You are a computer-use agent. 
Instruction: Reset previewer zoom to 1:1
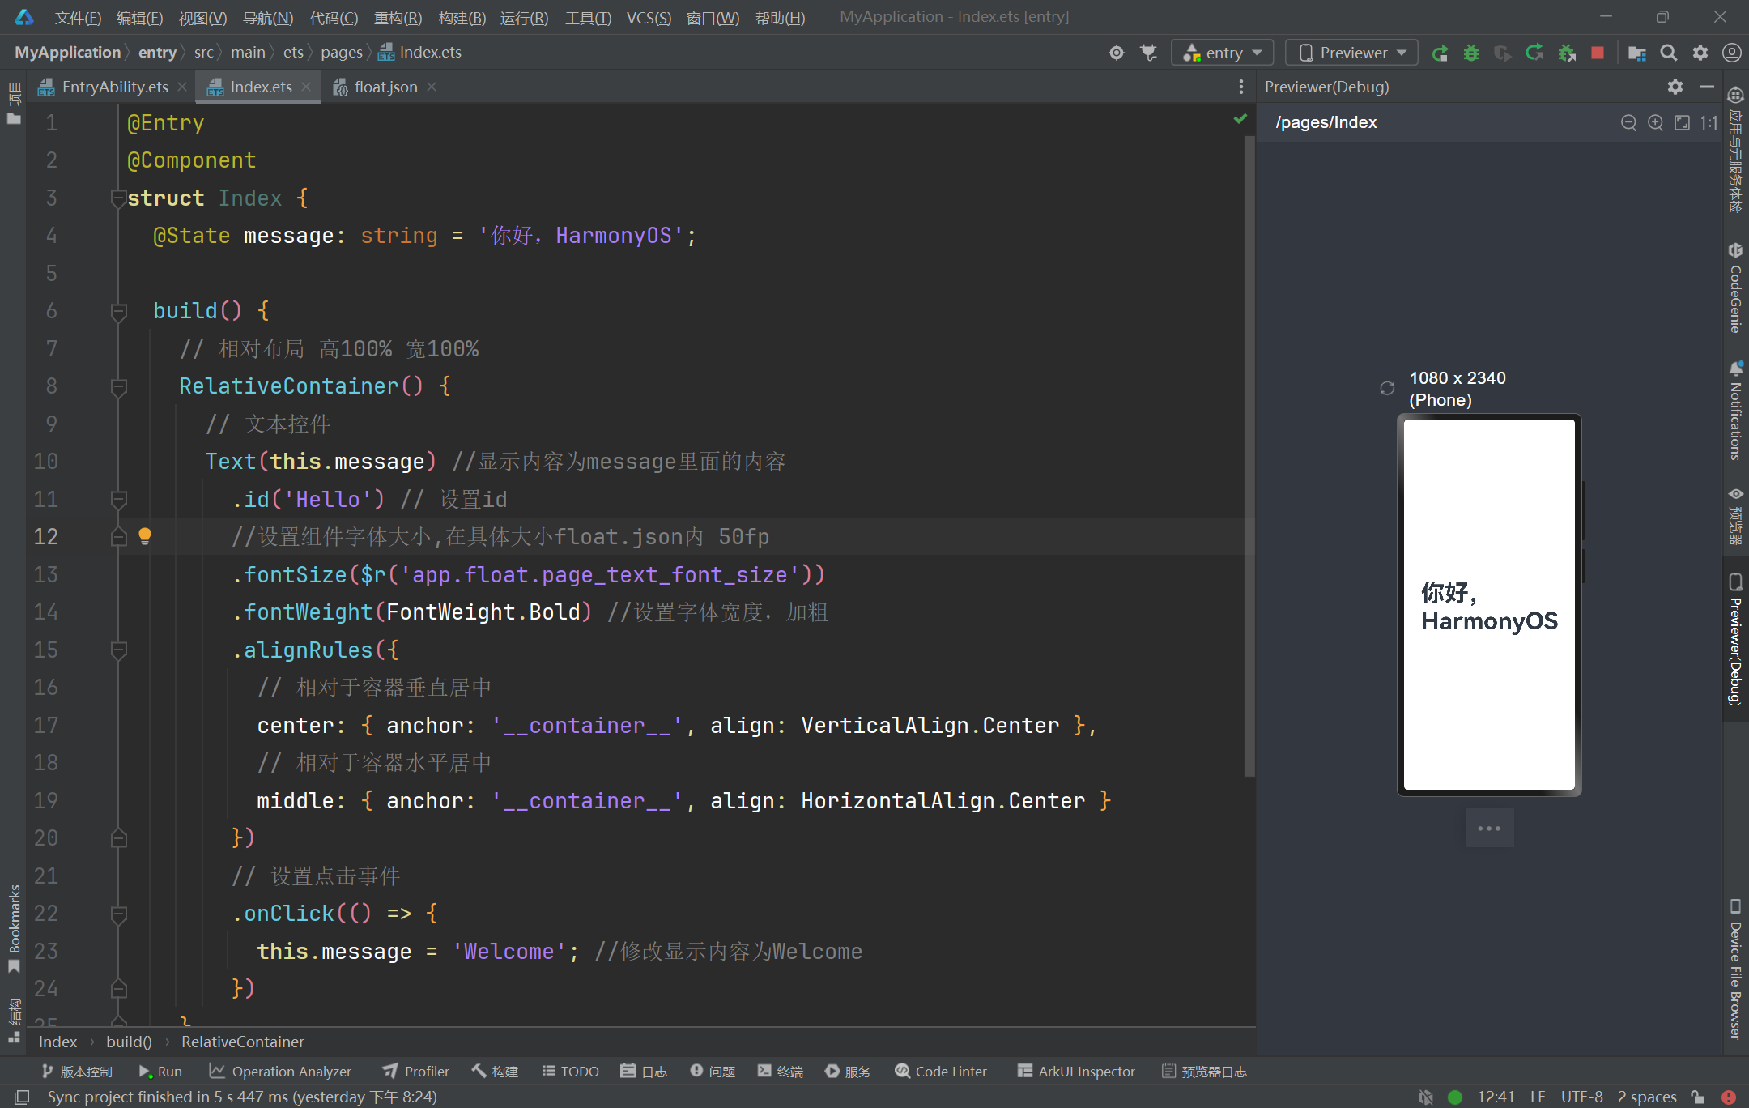[1709, 122]
